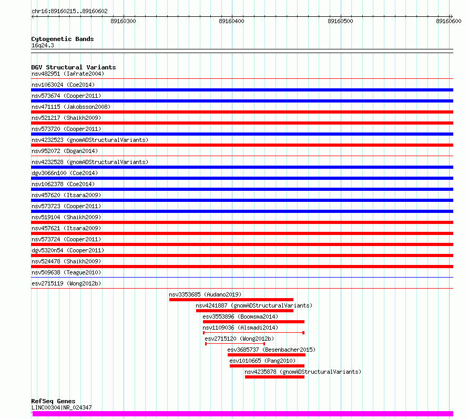Click the esv1010665 Pang2010 red bar
The image size is (468, 419).
point(267,366)
